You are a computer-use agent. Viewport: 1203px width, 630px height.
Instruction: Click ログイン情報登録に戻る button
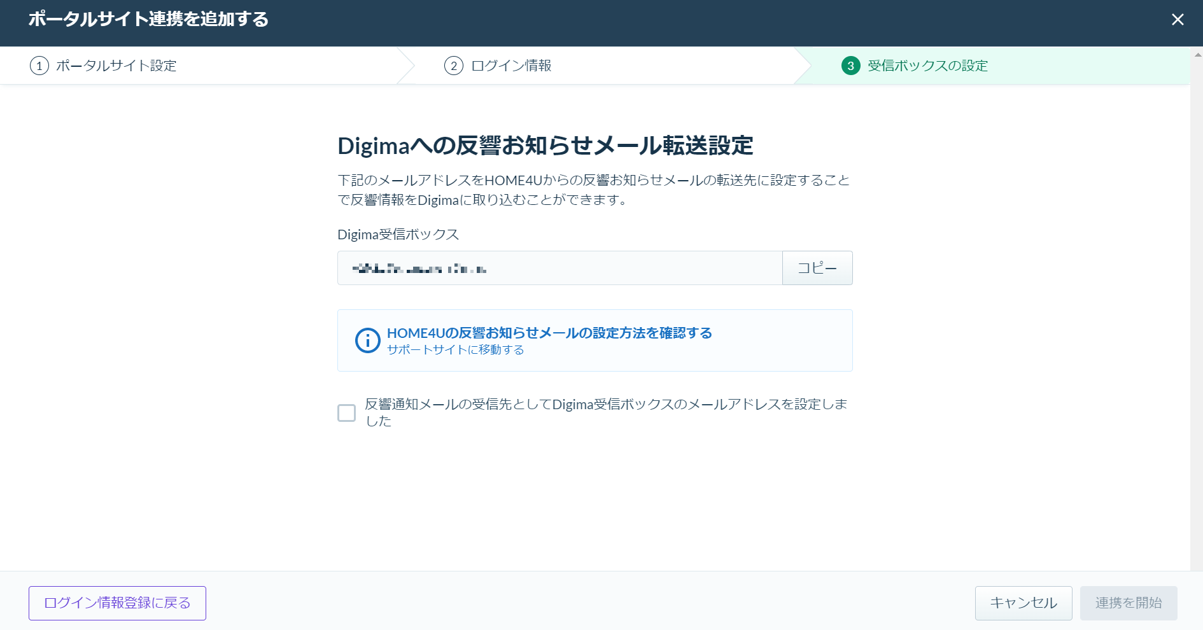coord(117,603)
